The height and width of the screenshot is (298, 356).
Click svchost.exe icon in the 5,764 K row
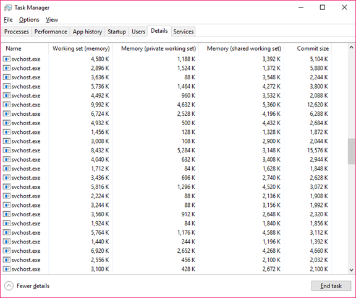coord(7,232)
